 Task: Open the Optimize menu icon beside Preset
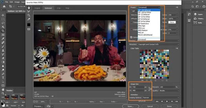coord(177,7)
